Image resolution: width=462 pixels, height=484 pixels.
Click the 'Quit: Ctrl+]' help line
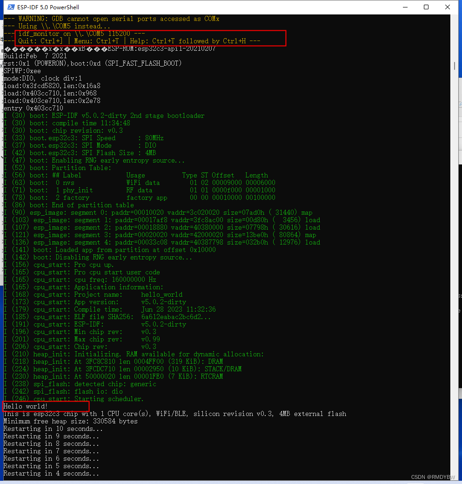click(132, 41)
